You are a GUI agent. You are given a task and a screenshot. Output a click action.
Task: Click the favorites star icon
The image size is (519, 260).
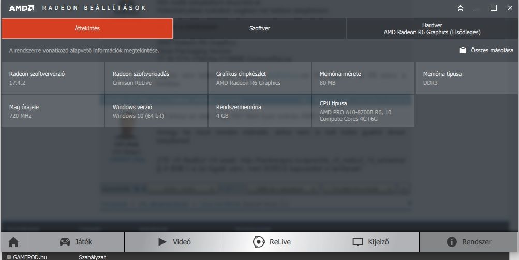tap(461, 8)
